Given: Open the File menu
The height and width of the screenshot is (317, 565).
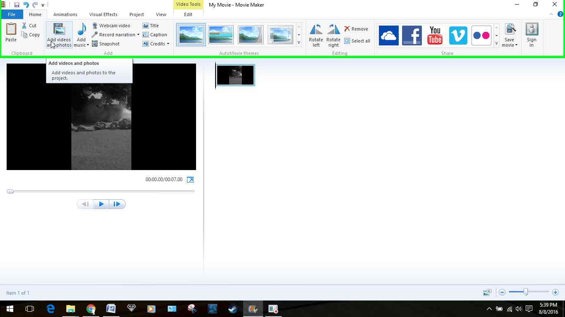Looking at the screenshot, I should pos(12,14).
